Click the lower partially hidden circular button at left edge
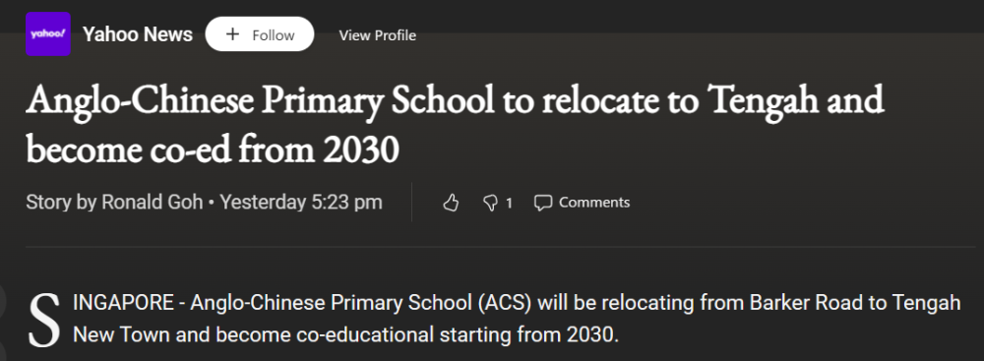Image resolution: width=984 pixels, height=361 pixels. point(3,350)
